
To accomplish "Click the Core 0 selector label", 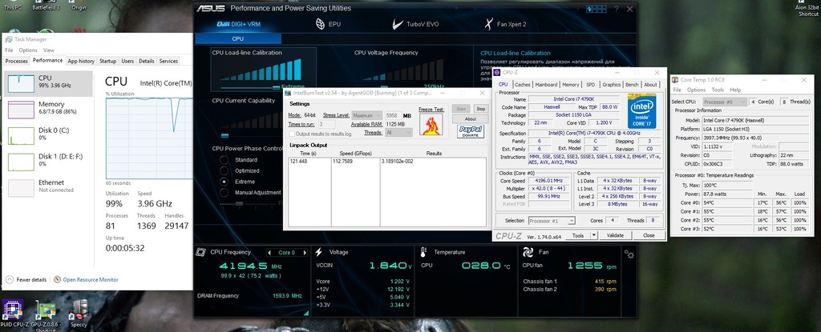I will [x=286, y=253].
